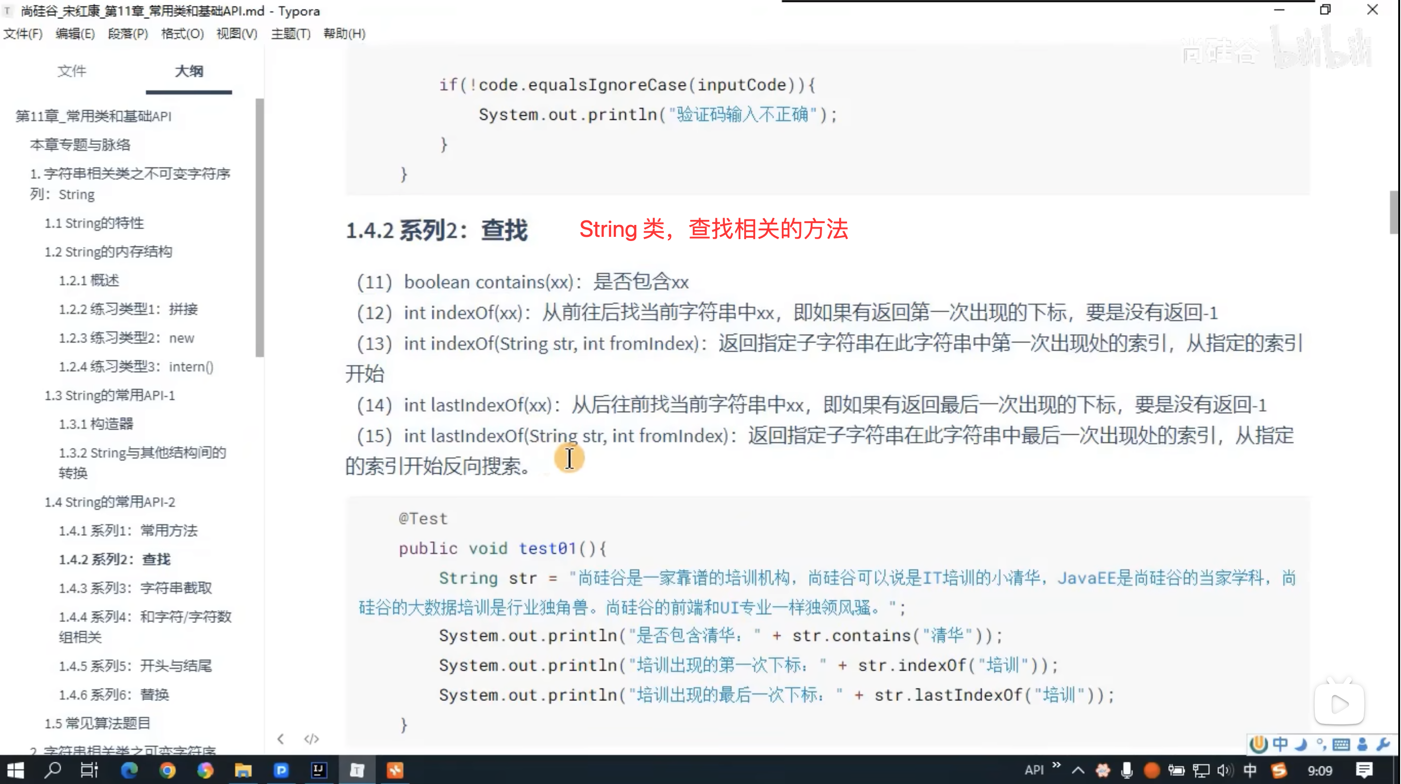Switch to the 文件 sidebar tab
This screenshot has height=784, width=1401.
click(72, 71)
